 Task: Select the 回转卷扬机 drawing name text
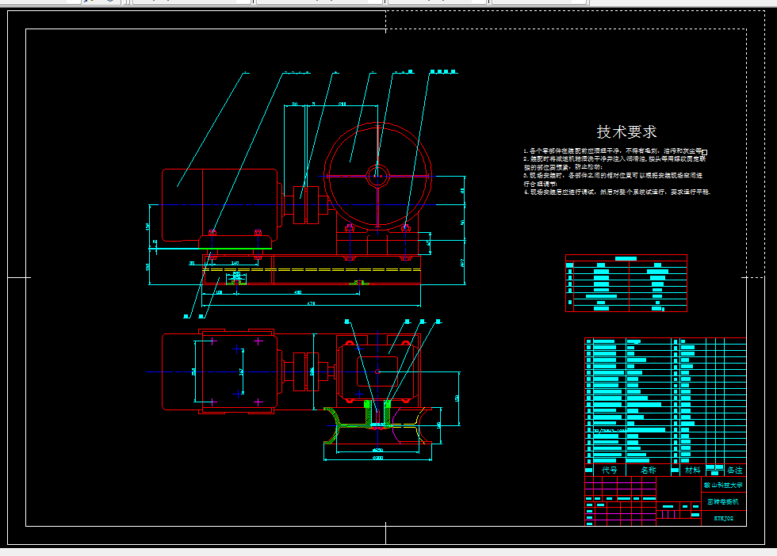click(723, 501)
